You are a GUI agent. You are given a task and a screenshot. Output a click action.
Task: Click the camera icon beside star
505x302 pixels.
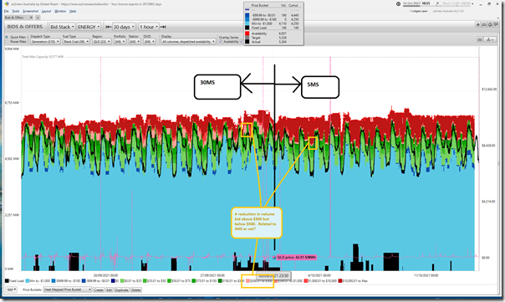click(484, 24)
